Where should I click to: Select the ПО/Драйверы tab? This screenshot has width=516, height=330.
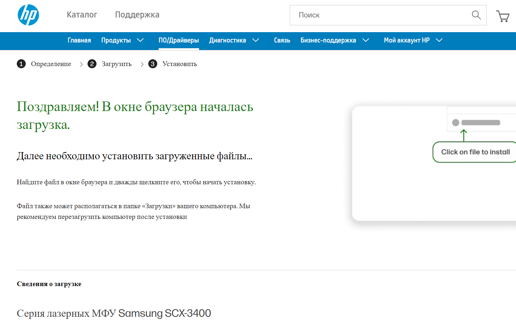click(179, 40)
